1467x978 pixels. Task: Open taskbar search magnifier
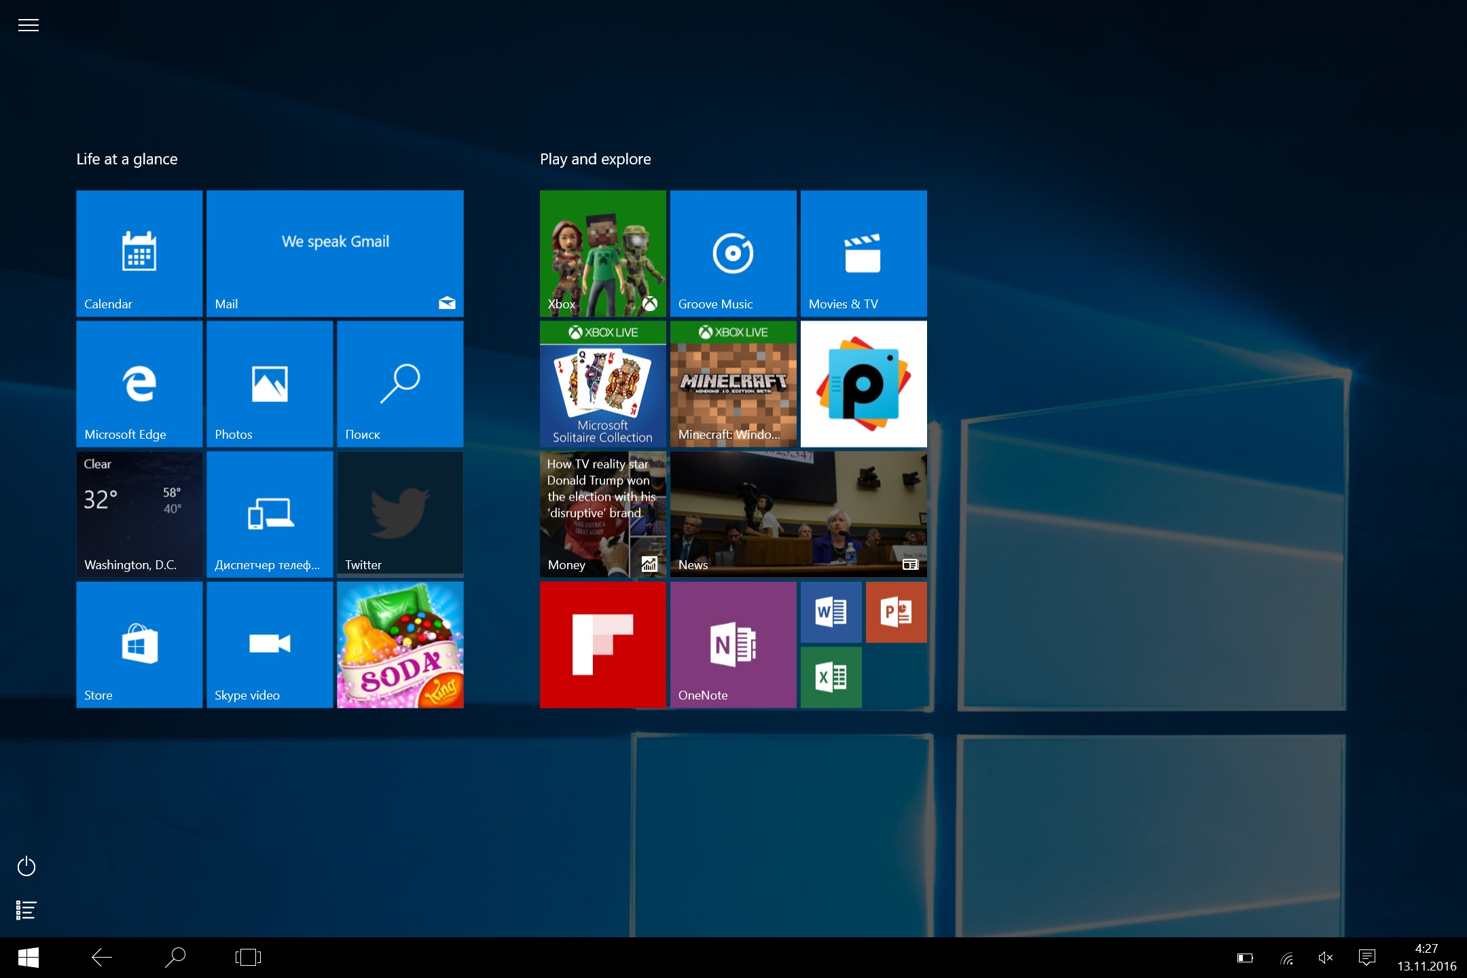(175, 958)
